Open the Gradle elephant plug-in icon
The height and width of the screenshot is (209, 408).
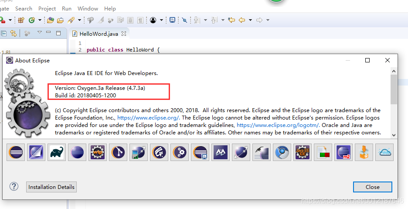pyautogui.click(x=57, y=152)
